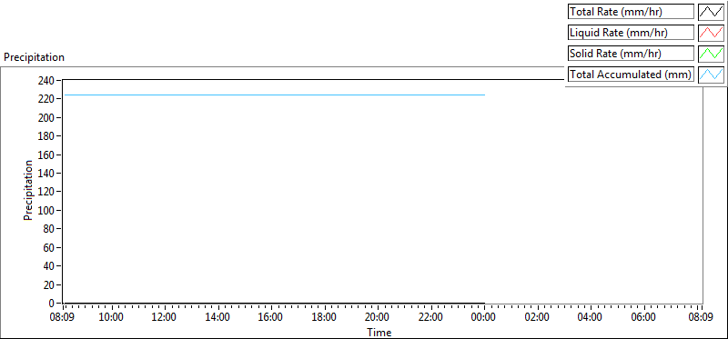Click the 18:00 marker on time axis

[324, 318]
